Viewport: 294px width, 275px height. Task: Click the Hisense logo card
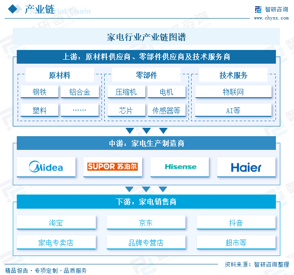(x=180, y=167)
